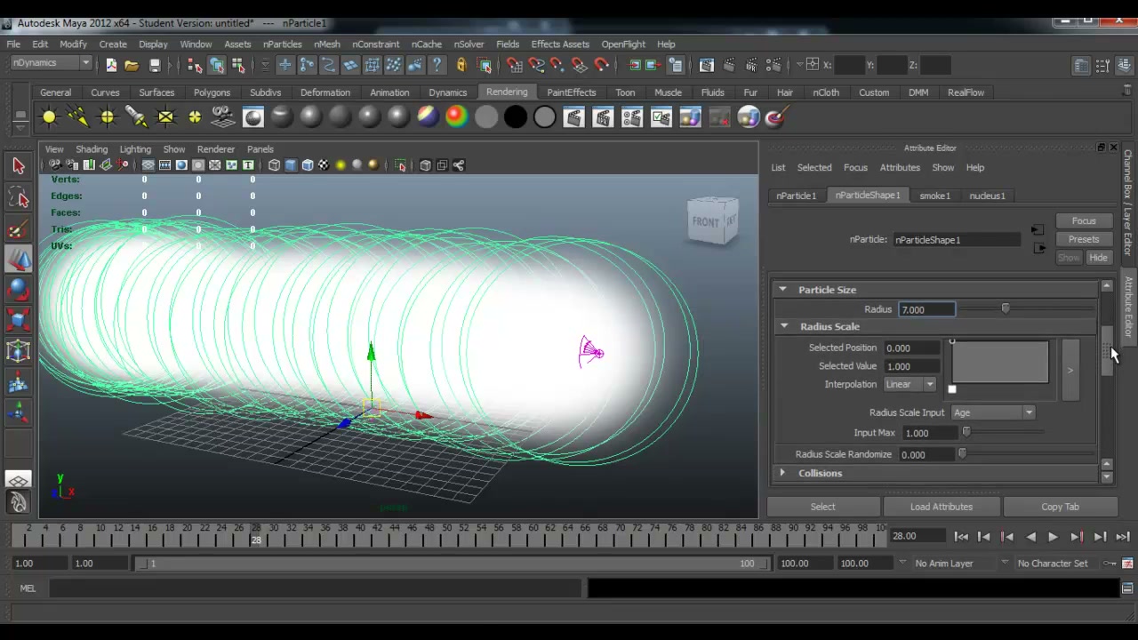The width and height of the screenshot is (1138, 640).
Task: Play backwards on the timeline
Action: [1030, 537]
